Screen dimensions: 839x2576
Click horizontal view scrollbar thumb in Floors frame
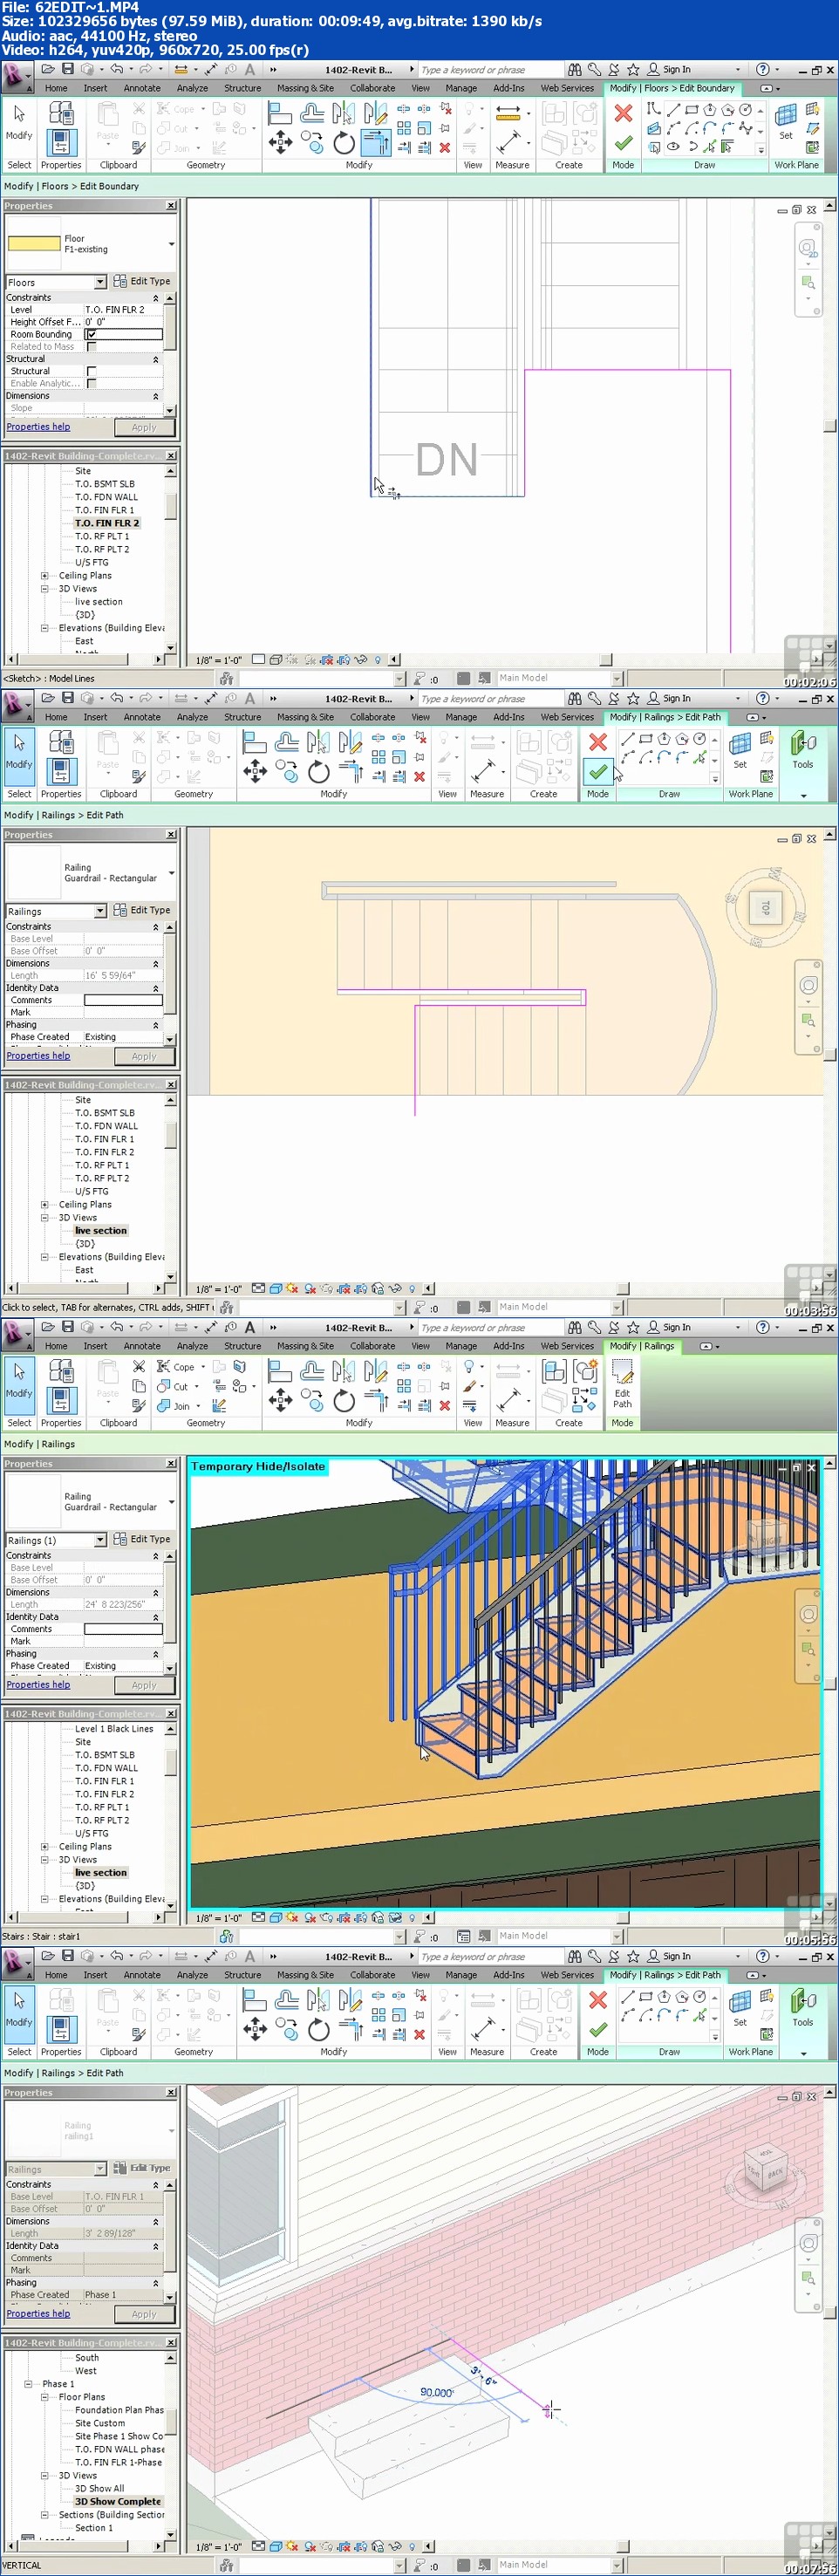point(606,660)
